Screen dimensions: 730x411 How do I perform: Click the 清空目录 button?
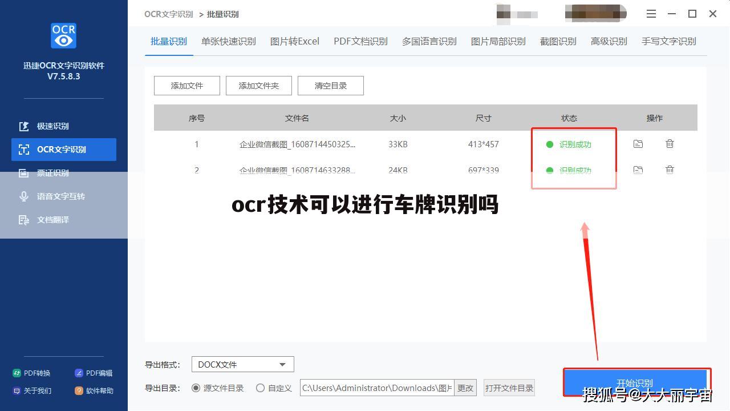(x=331, y=86)
